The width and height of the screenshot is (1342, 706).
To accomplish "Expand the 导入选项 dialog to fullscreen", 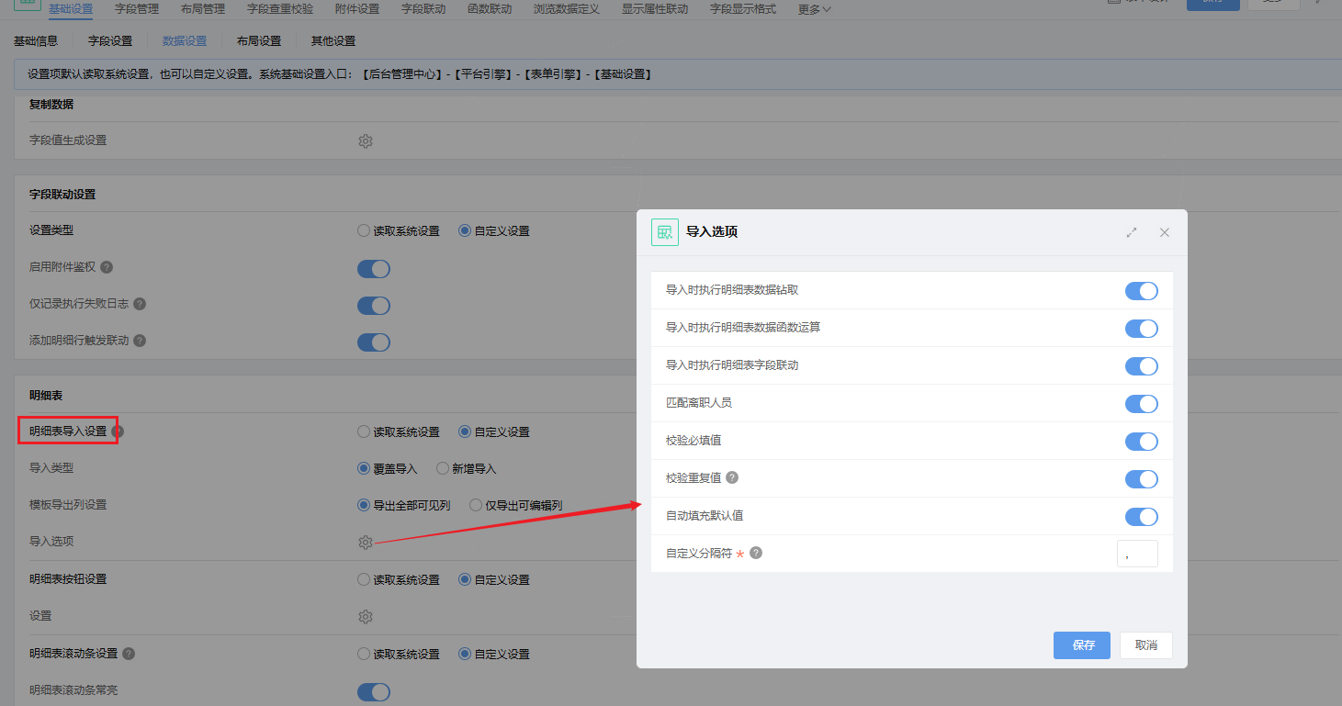I will pyautogui.click(x=1132, y=232).
